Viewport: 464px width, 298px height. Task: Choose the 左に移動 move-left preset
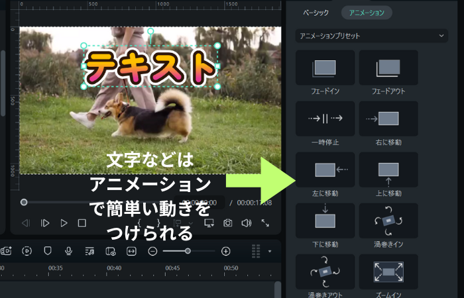pyautogui.click(x=325, y=170)
